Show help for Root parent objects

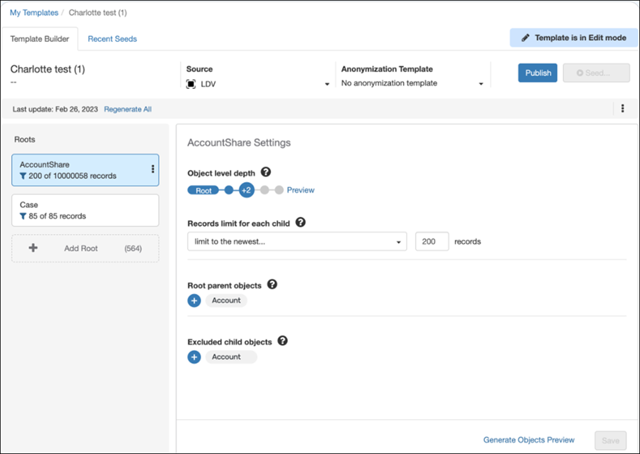pyautogui.click(x=272, y=284)
